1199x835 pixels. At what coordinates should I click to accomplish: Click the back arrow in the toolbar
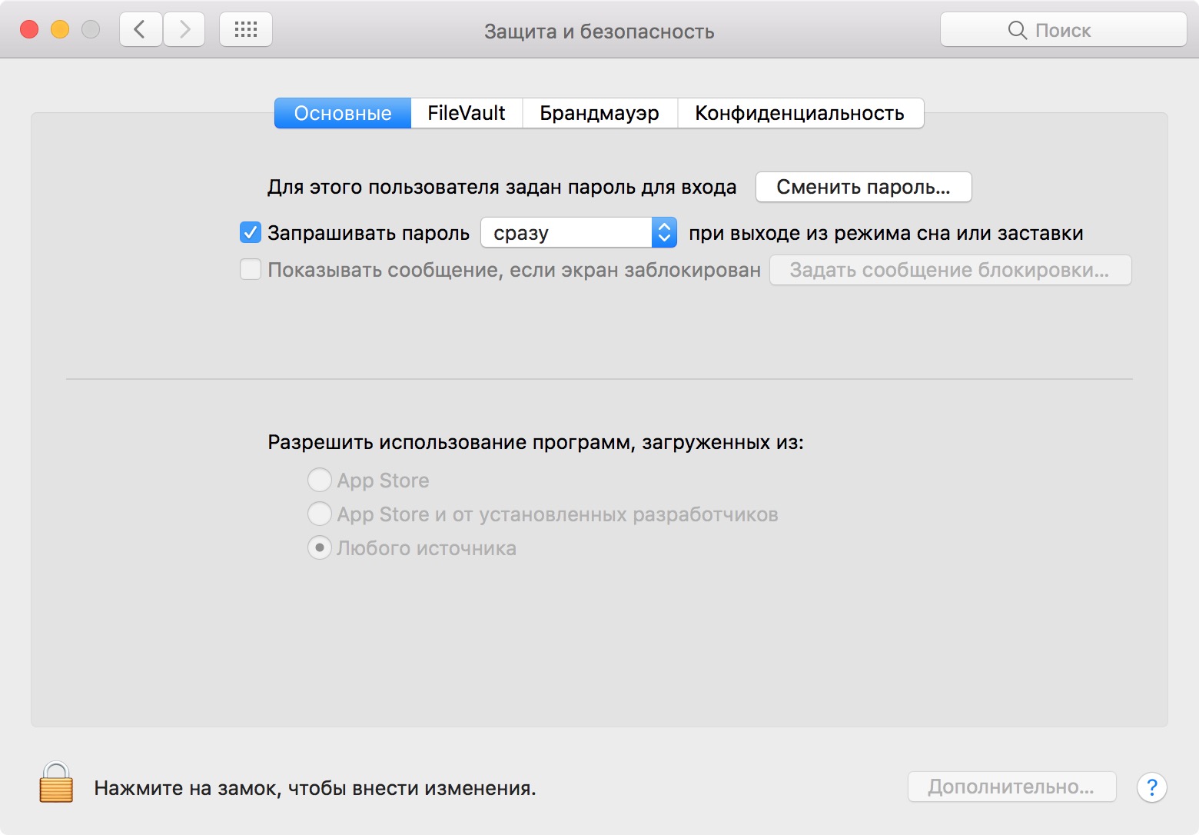tap(141, 30)
